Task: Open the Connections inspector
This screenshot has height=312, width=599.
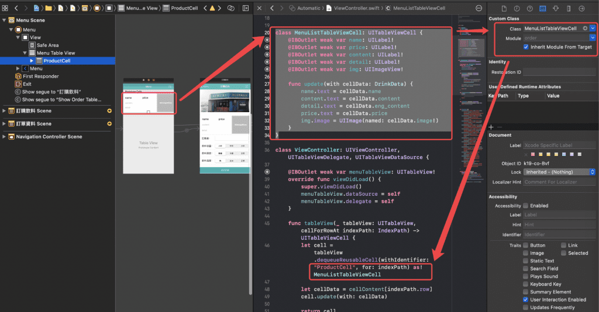Action: point(581,9)
